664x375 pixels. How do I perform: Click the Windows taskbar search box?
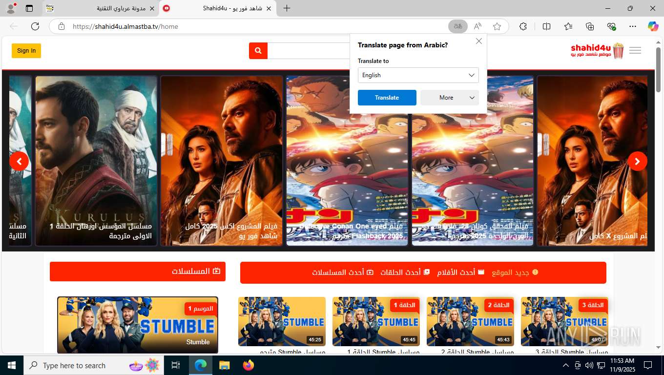(x=93, y=365)
